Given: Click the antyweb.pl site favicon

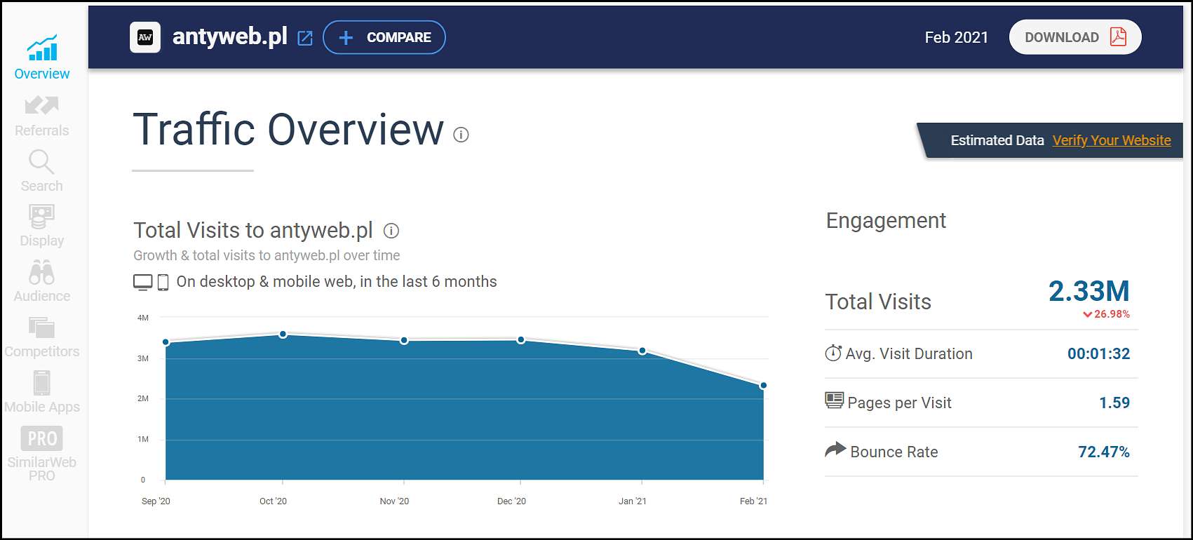Looking at the screenshot, I should pos(145,37).
